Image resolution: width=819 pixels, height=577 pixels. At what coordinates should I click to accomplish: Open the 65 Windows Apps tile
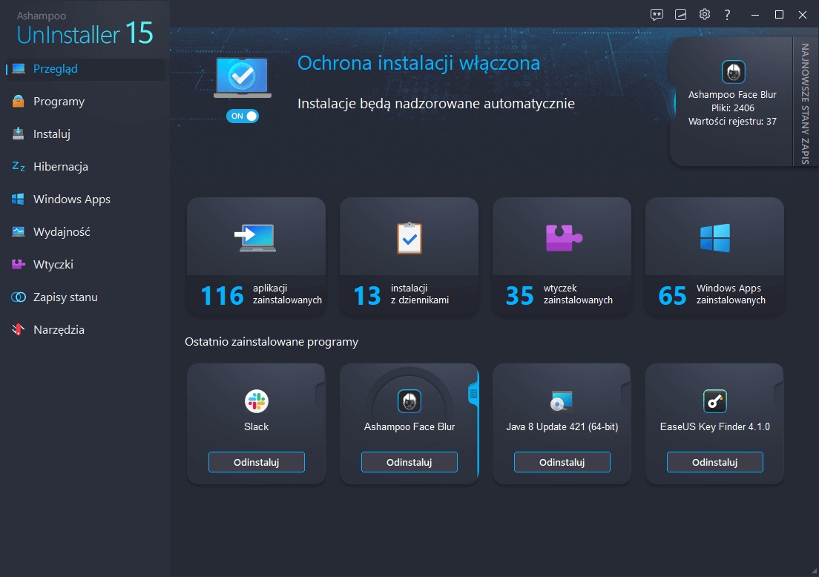pyautogui.click(x=714, y=257)
